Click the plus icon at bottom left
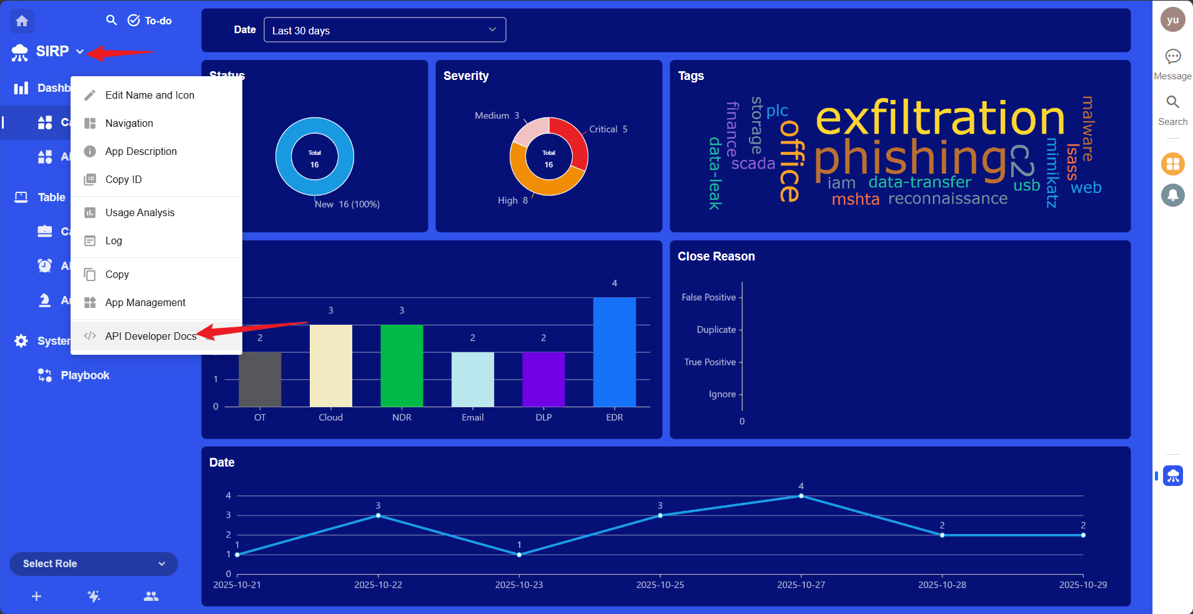Screen dimensions: 1193x614 (36, 597)
